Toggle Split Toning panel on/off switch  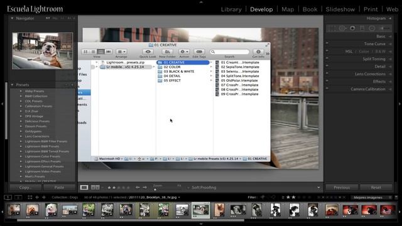[327, 58]
